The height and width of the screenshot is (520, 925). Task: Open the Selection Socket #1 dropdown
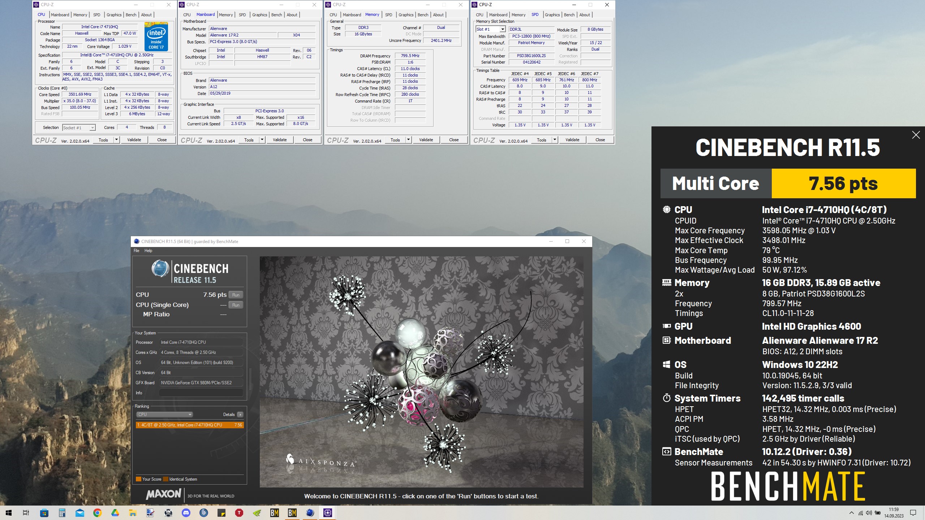(x=79, y=127)
